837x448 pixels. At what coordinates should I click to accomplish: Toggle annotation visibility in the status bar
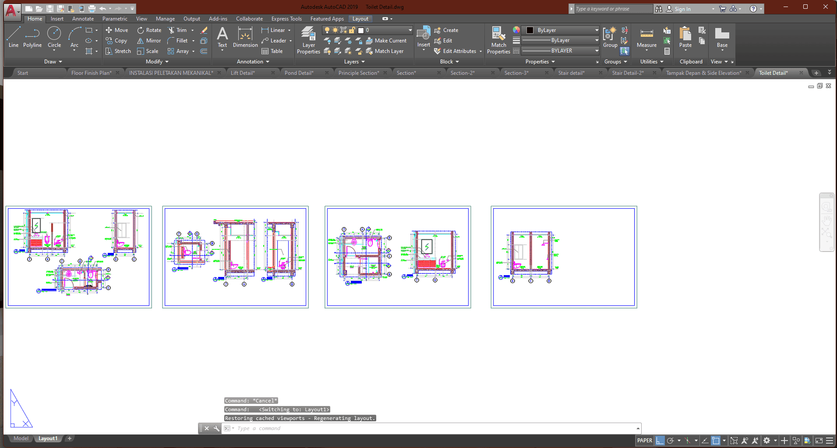click(744, 441)
